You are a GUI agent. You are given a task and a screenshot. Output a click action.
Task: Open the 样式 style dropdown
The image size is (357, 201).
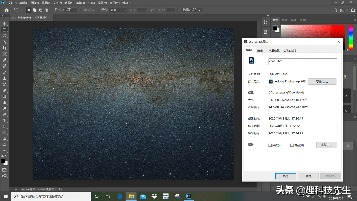(118, 10)
